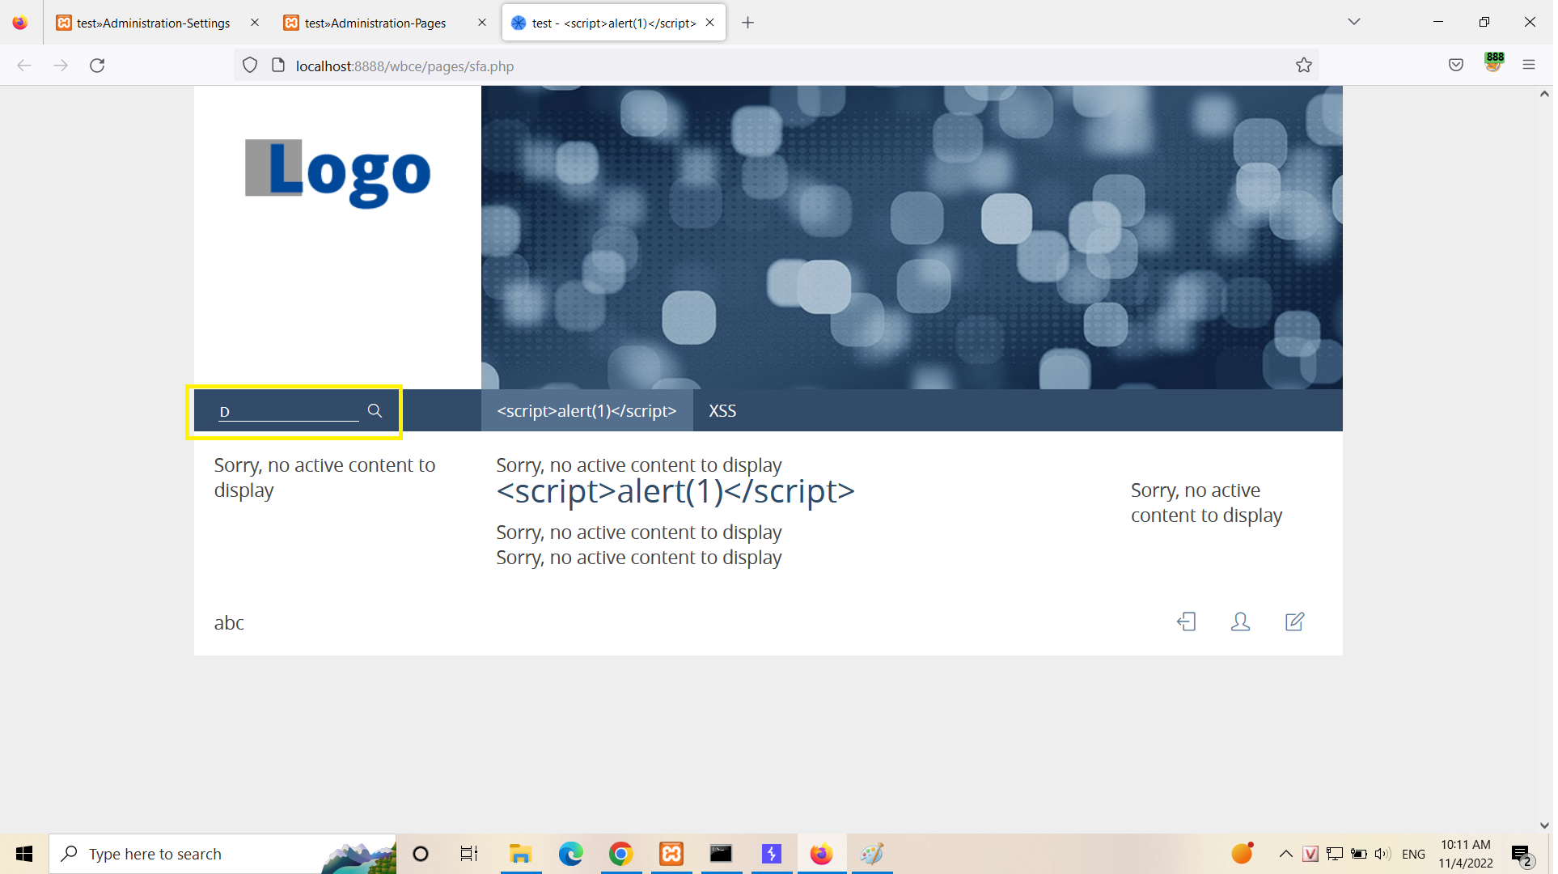Open the Firefox hamburger menu
The height and width of the screenshot is (874, 1558).
pos(1528,66)
